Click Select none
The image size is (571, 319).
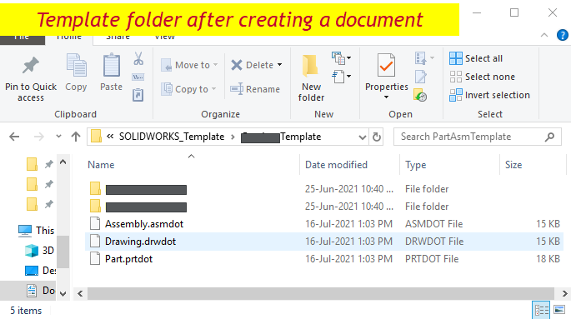pos(482,77)
